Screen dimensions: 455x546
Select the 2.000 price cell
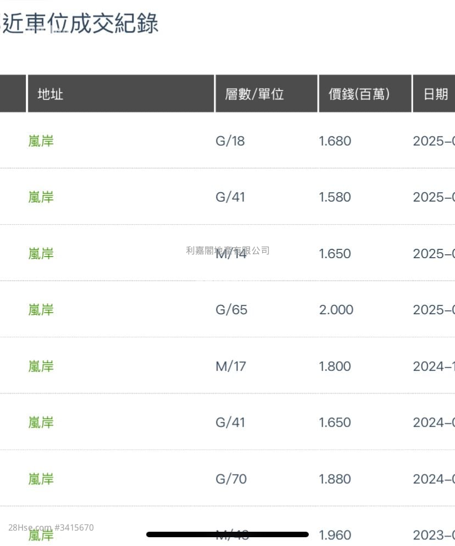pyautogui.click(x=336, y=310)
